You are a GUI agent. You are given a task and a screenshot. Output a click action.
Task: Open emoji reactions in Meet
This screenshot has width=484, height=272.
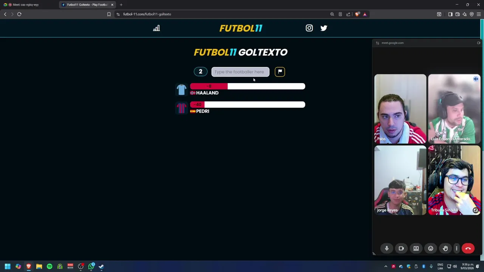click(431, 248)
